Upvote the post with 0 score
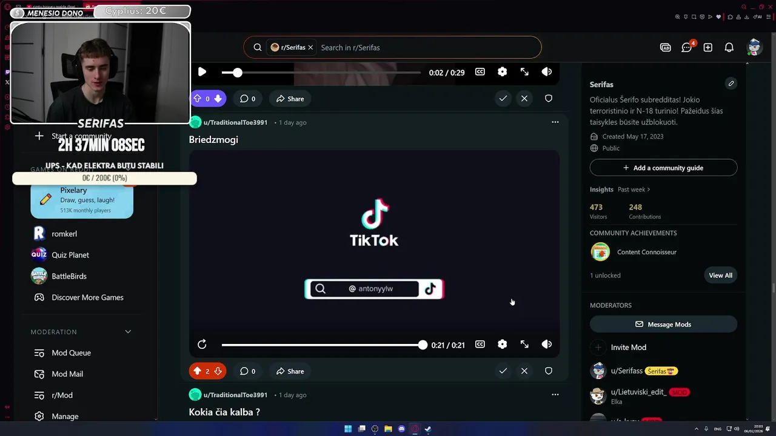776x436 pixels. point(197,99)
